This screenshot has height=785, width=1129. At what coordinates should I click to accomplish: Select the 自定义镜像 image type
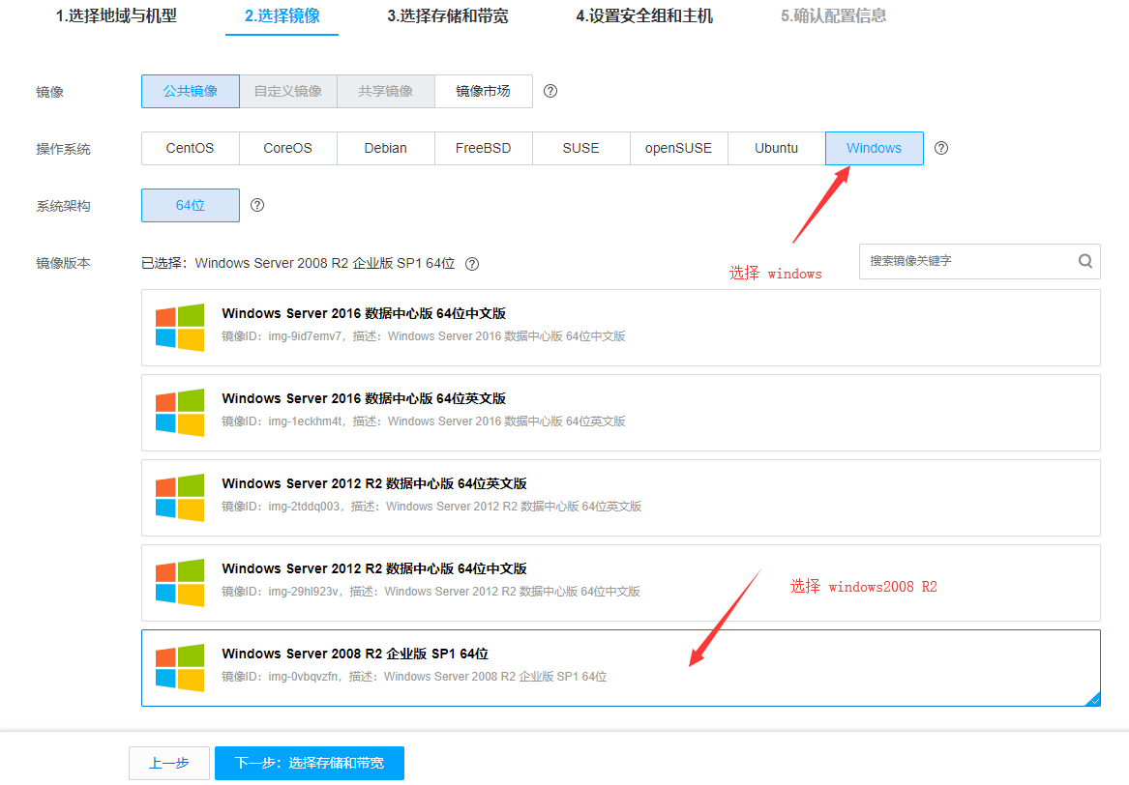288,92
